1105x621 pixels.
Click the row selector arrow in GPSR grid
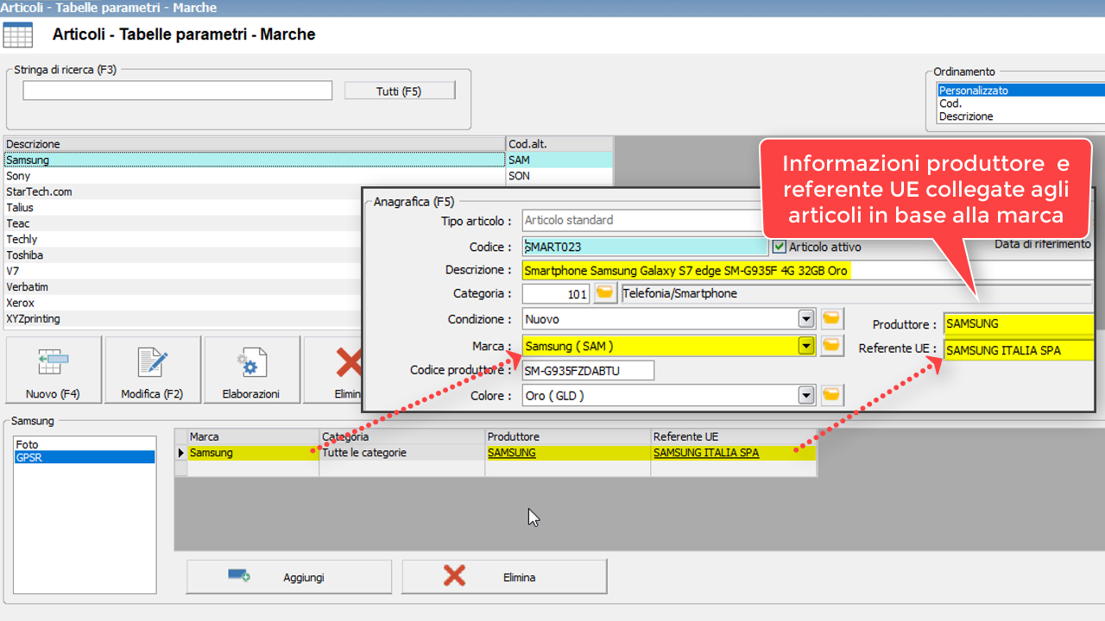pos(181,453)
